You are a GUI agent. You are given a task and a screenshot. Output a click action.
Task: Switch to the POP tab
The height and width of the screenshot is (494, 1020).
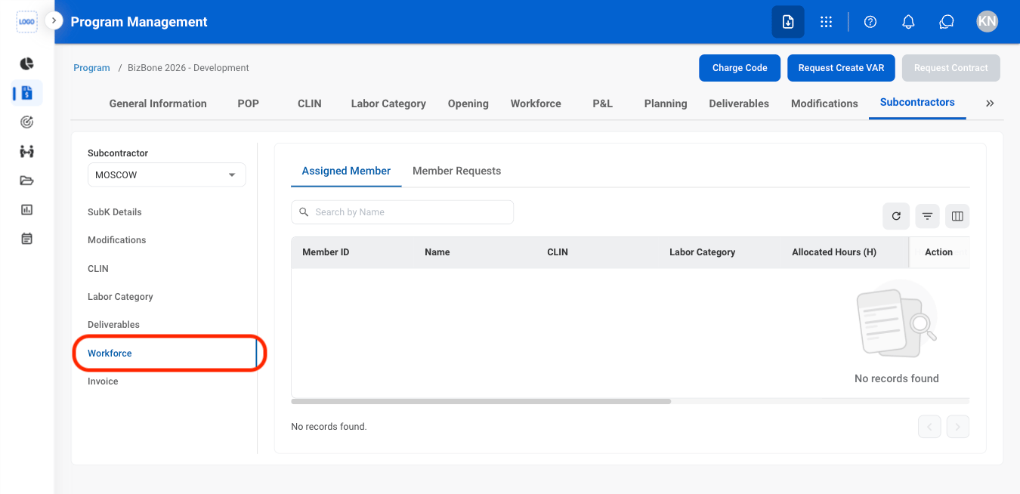pos(248,103)
